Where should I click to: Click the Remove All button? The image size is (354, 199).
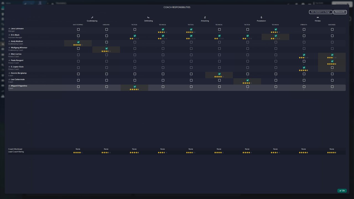tap(340, 12)
